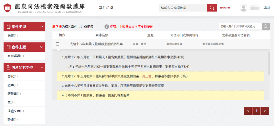
Task: Click the 龍泉縣知縣畢詒策 official cell
Action: (213, 44)
